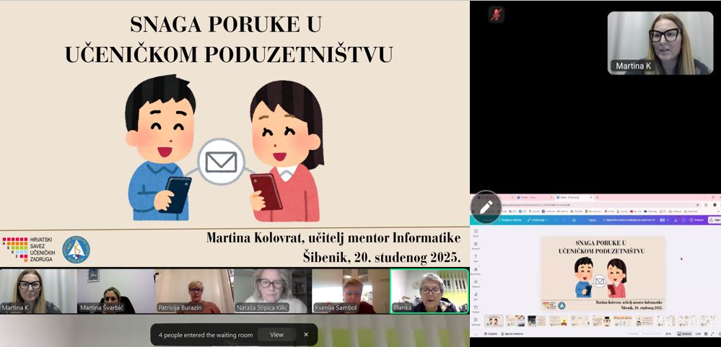Click the Present button in Canva

coord(696,220)
